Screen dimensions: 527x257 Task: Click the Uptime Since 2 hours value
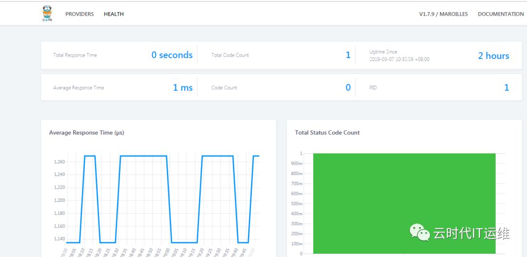tap(494, 56)
